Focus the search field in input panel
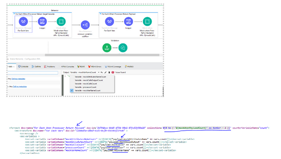Viewport: 281px width, 159px height. 33,72
